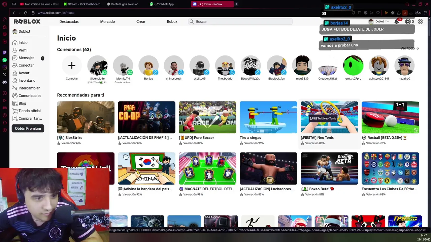Open Inventario in the sidebar
The width and height of the screenshot is (431, 242).
[24, 81]
